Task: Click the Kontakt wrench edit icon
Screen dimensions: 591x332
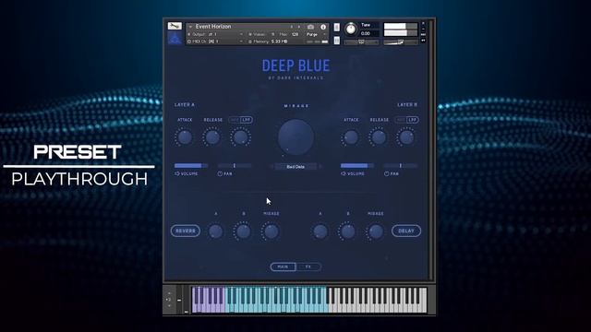Action: click(x=175, y=26)
